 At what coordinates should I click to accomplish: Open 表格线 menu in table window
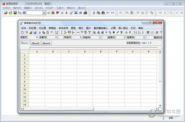pyautogui.click(x=52, y=28)
